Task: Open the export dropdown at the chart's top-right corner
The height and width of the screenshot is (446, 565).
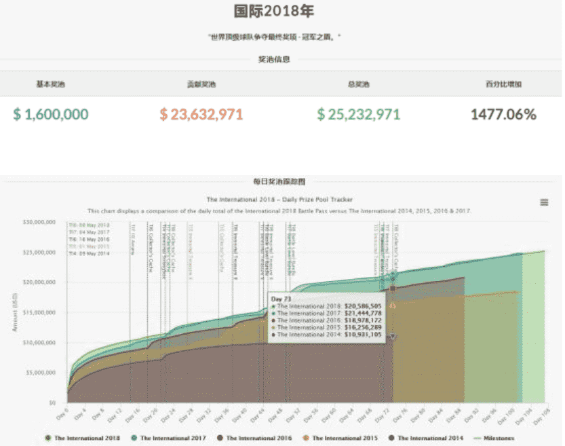Action: click(543, 202)
